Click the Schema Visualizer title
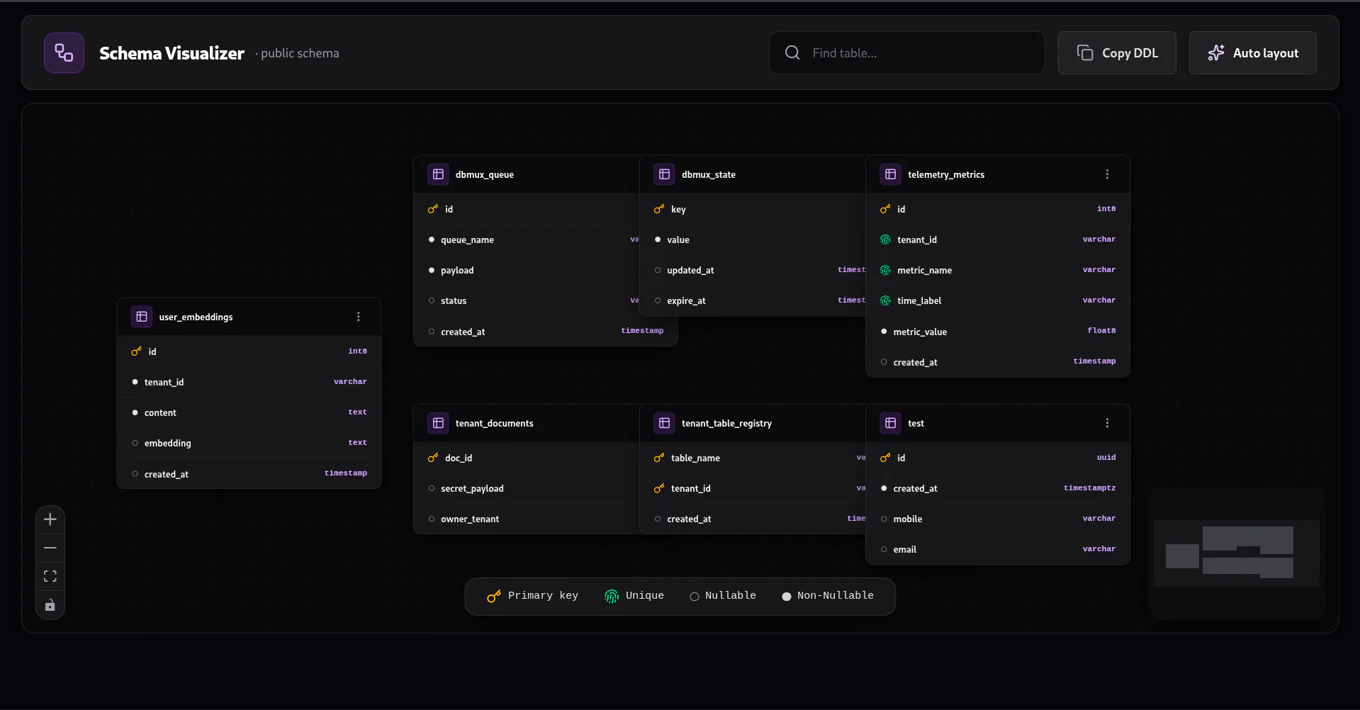The image size is (1360, 710). tap(172, 53)
